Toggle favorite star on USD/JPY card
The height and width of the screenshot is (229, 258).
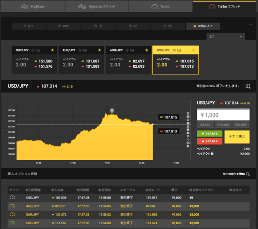[193, 50]
